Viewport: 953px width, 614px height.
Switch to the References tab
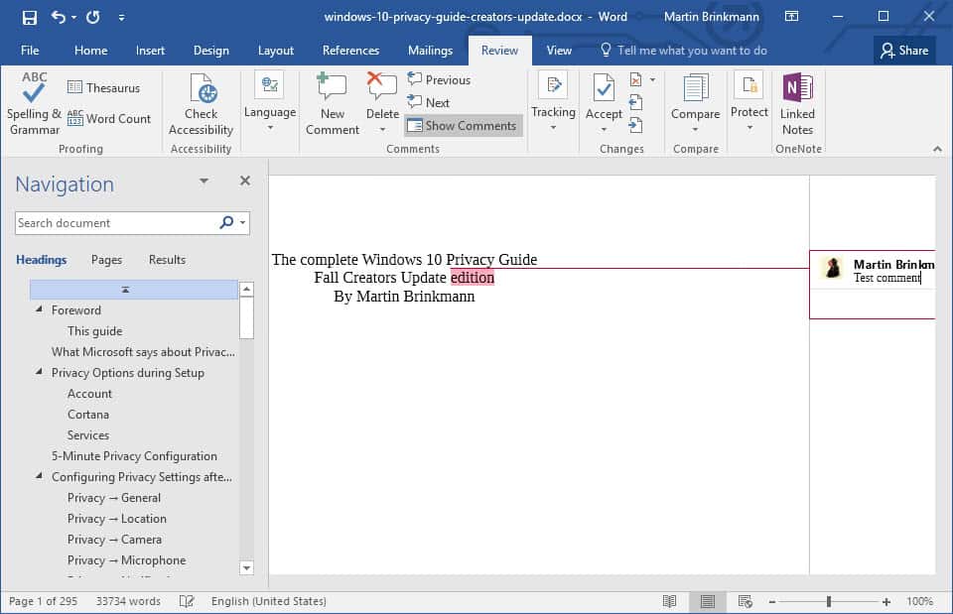(x=350, y=51)
